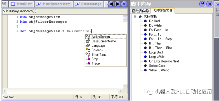Click the left tab-scroll arrow icon
The image size is (219, 101).
(111, 4)
